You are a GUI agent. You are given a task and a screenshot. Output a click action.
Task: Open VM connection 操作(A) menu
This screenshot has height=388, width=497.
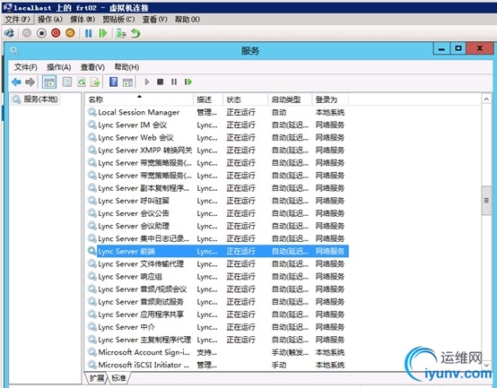click(x=49, y=20)
